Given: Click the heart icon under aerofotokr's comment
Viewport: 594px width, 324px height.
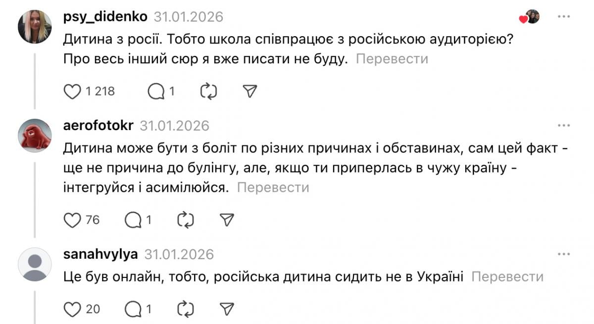Looking at the screenshot, I should 72,219.
